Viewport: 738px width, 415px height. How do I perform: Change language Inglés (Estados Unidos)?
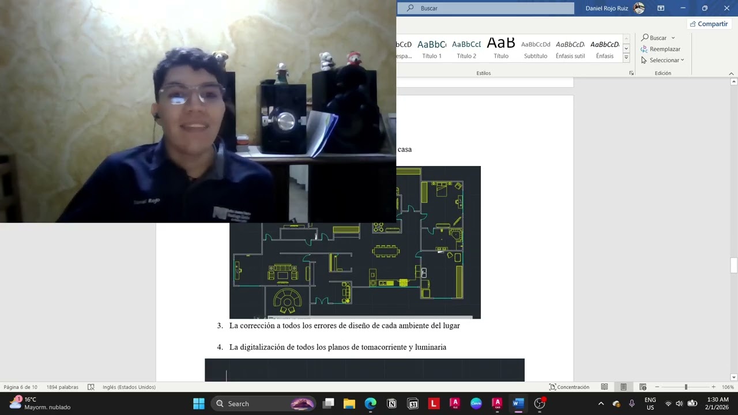point(129,387)
